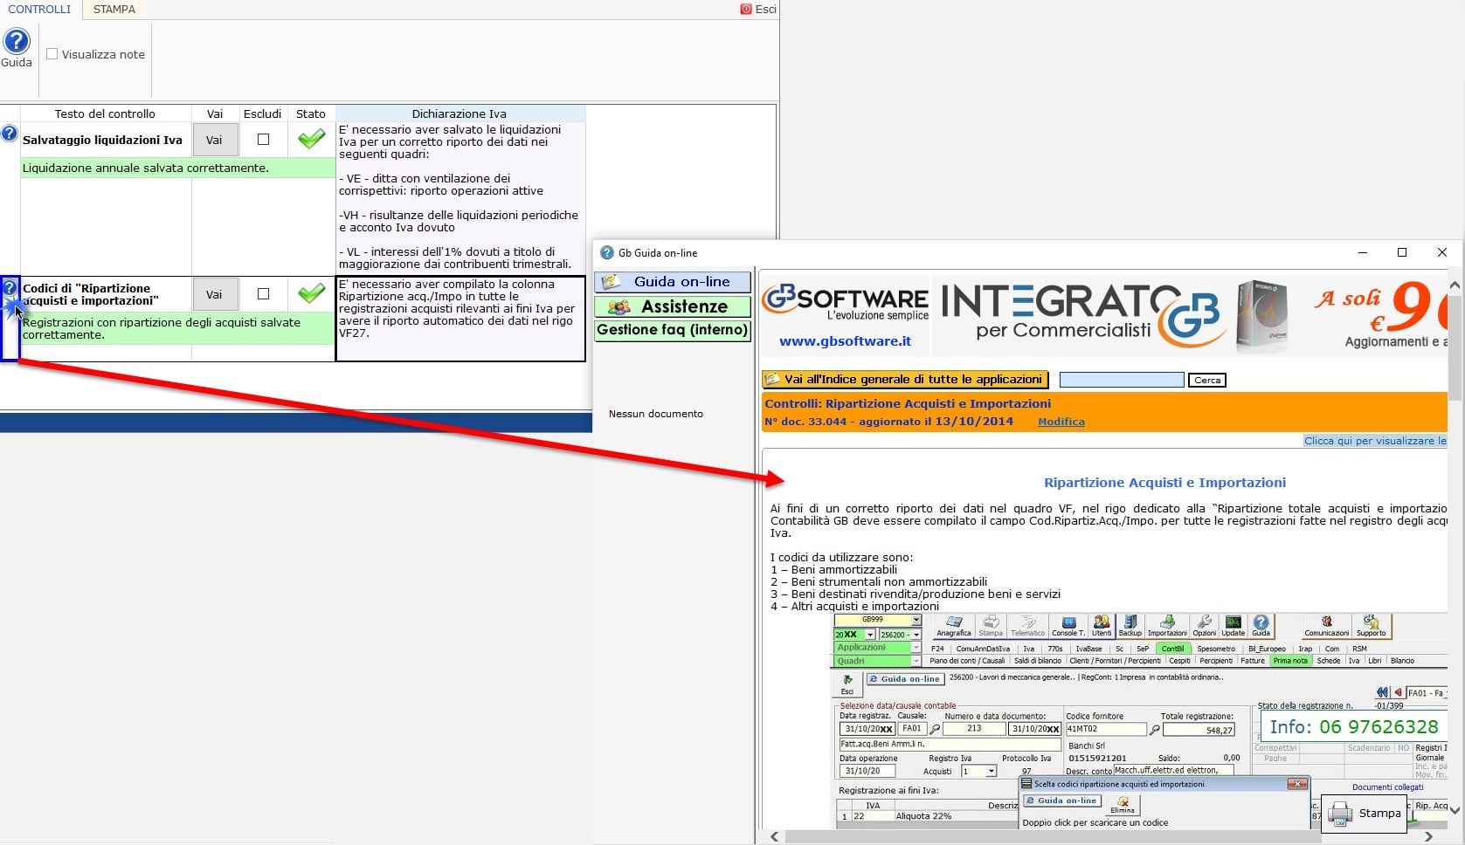Click Vai for Codici di Ripartizione acquisti

214,294
